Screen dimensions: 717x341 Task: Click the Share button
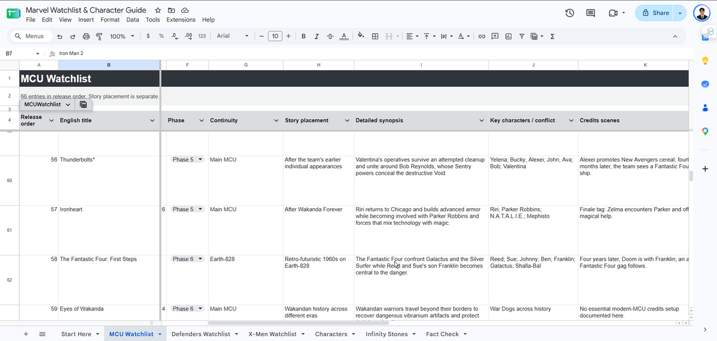click(655, 13)
